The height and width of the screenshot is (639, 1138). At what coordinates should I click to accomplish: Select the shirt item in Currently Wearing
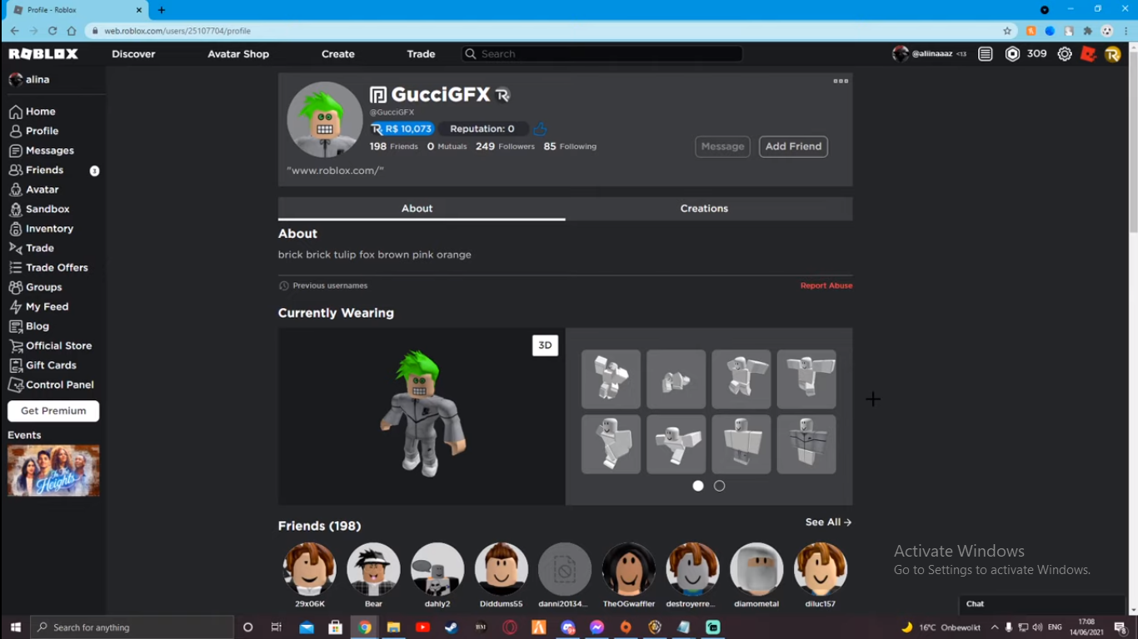click(x=806, y=444)
